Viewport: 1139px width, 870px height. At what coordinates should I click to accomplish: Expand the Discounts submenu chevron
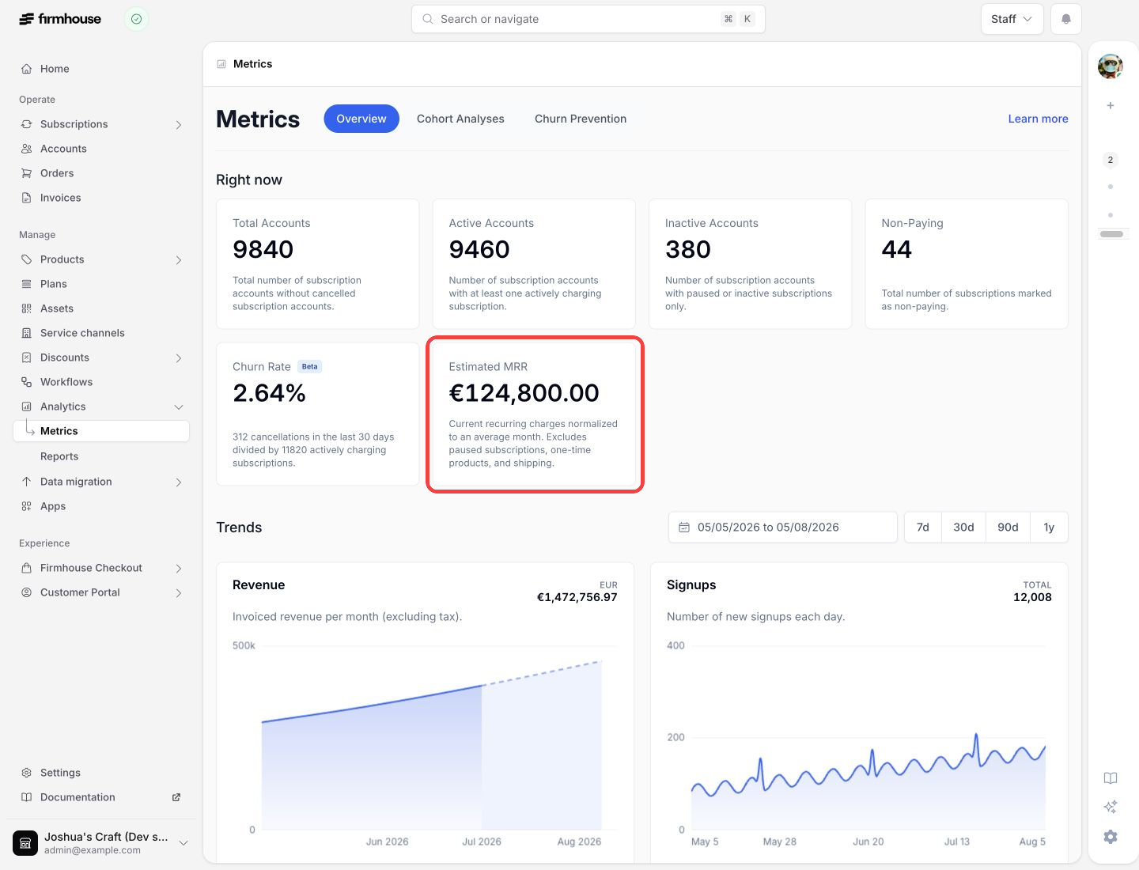179,358
